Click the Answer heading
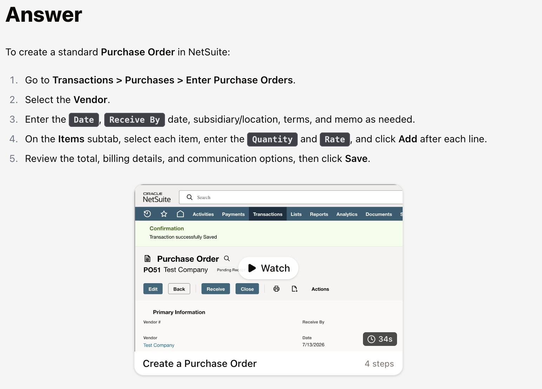 point(44,15)
